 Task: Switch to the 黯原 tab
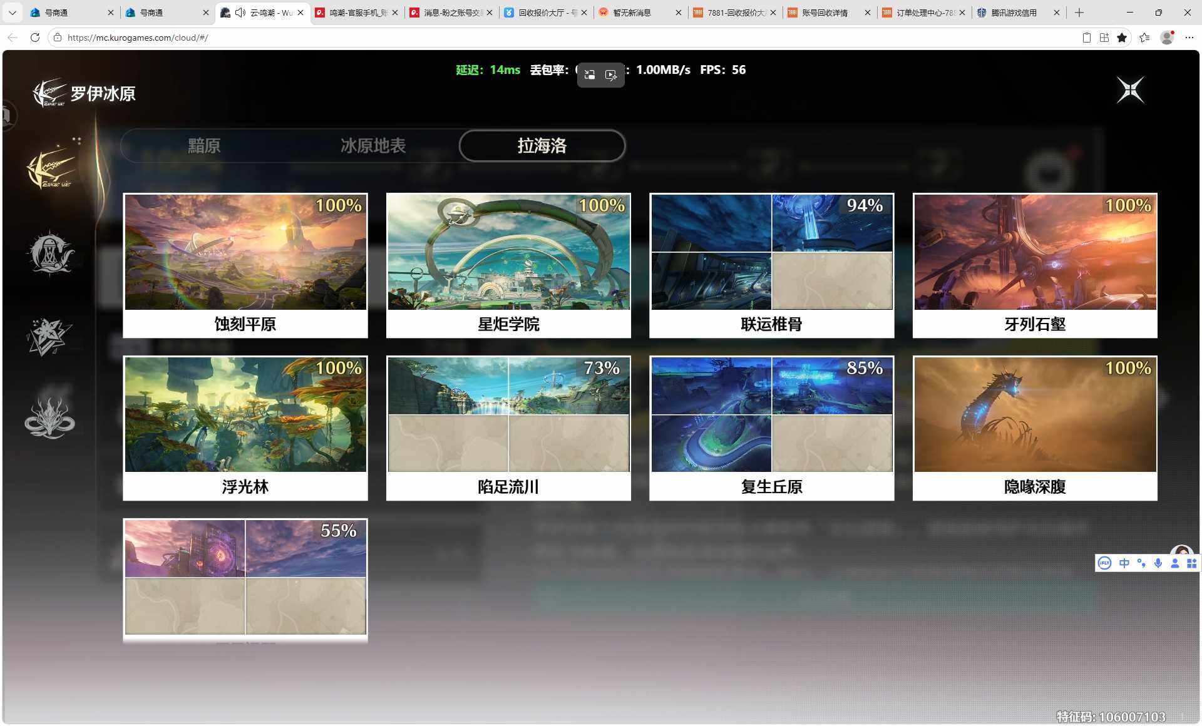coord(204,146)
